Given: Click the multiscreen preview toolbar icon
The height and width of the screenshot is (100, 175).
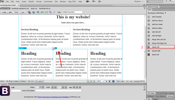Looking at the screenshot, I should (x=29, y=12).
